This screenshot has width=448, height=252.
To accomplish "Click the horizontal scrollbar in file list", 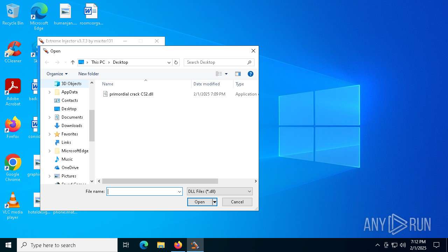I will 160,181.
